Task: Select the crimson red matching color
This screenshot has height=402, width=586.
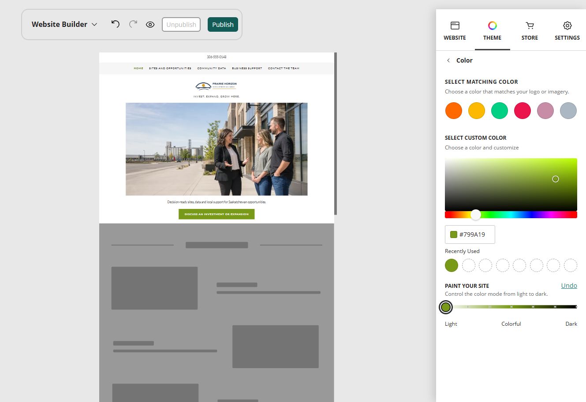Action: pos(523,111)
